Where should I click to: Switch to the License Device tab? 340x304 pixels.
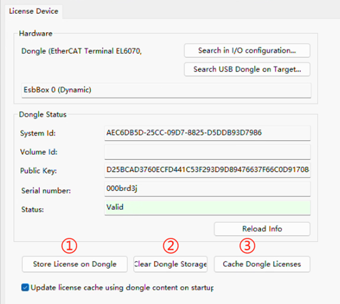[x=33, y=11]
